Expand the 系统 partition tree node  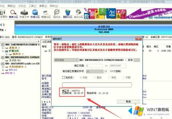click(3, 48)
